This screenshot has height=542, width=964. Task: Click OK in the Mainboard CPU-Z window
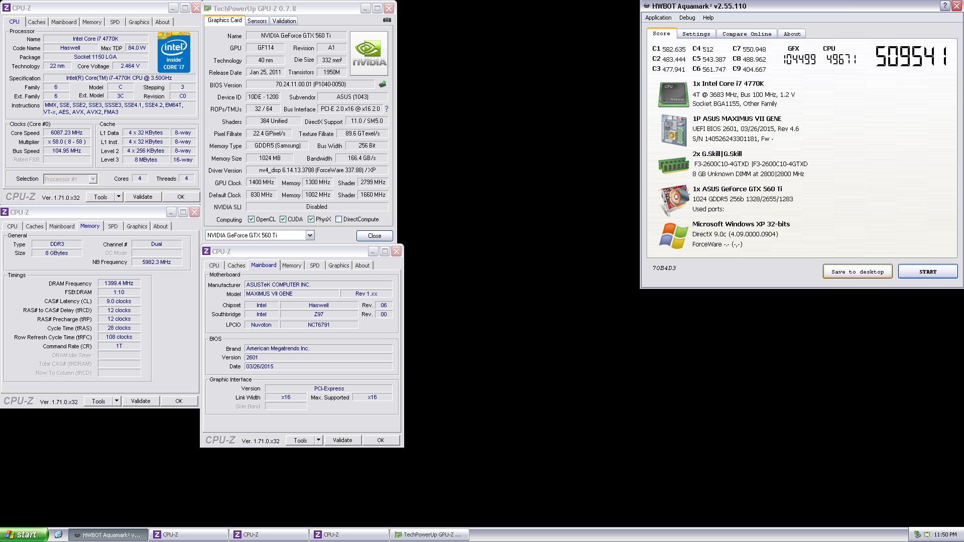click(381, 440)
